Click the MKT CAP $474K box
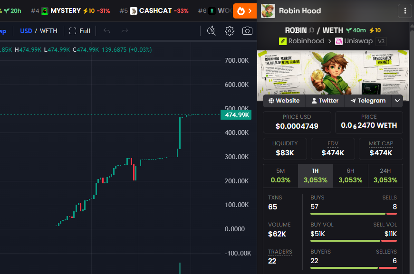This screenshot has height=274, width=414. click(x=381, y=149)
